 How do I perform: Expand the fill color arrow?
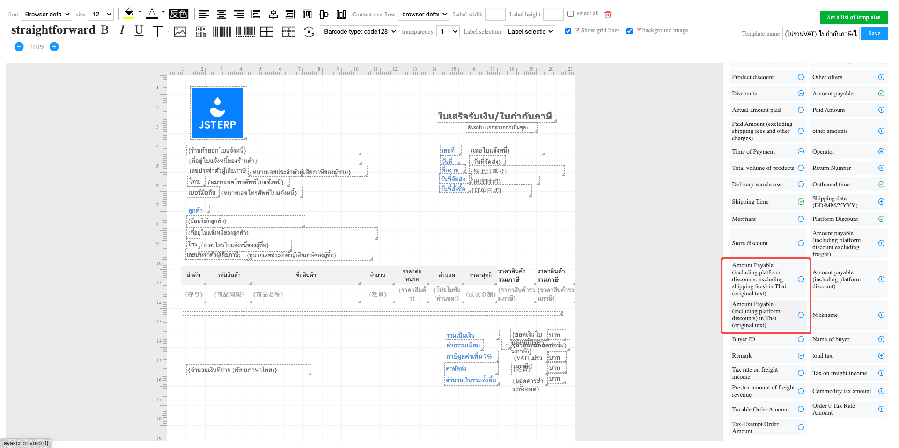(x=140, y=12)
